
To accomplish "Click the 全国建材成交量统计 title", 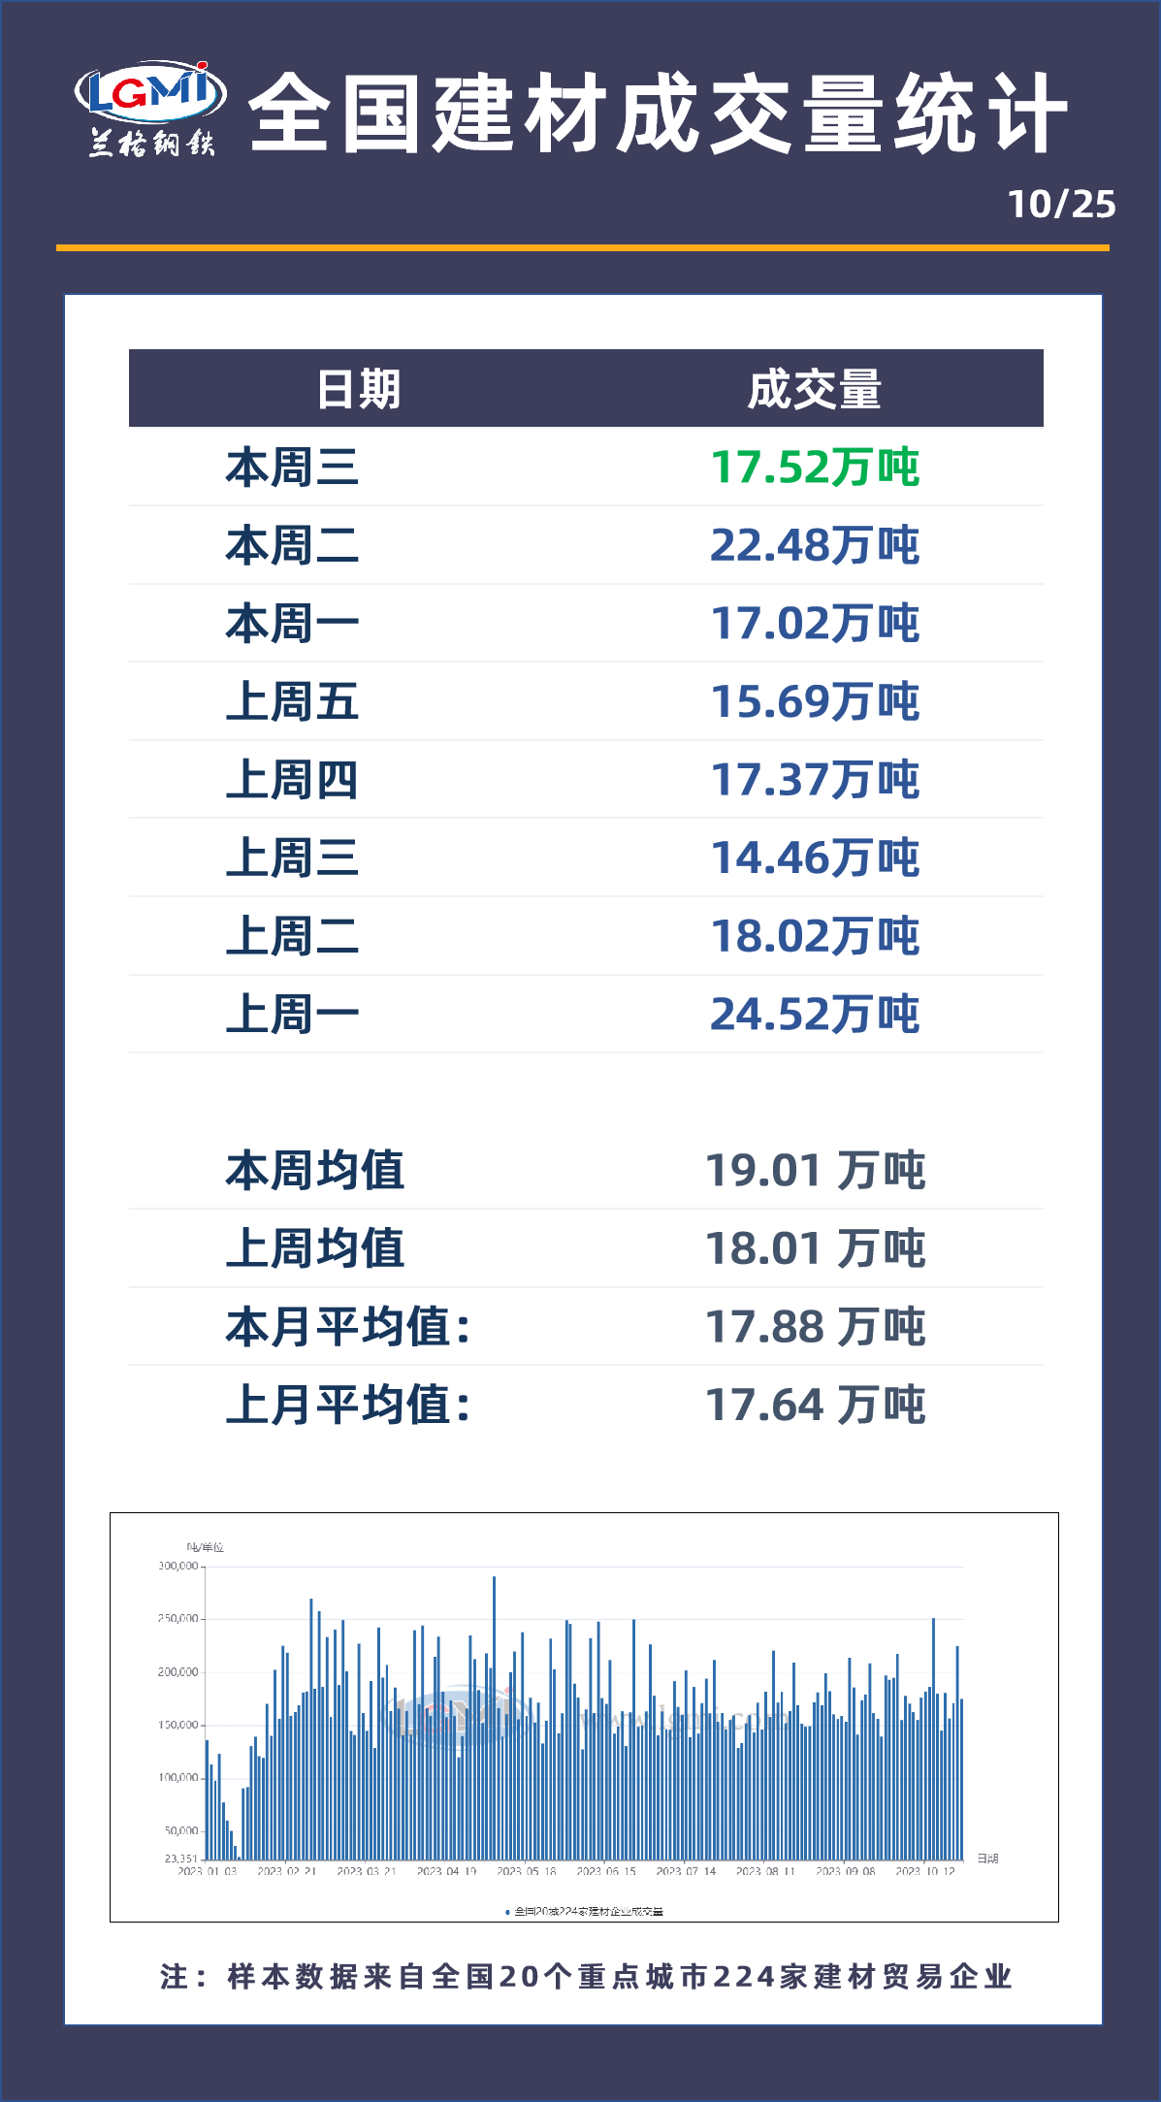I will coord(658,114).
